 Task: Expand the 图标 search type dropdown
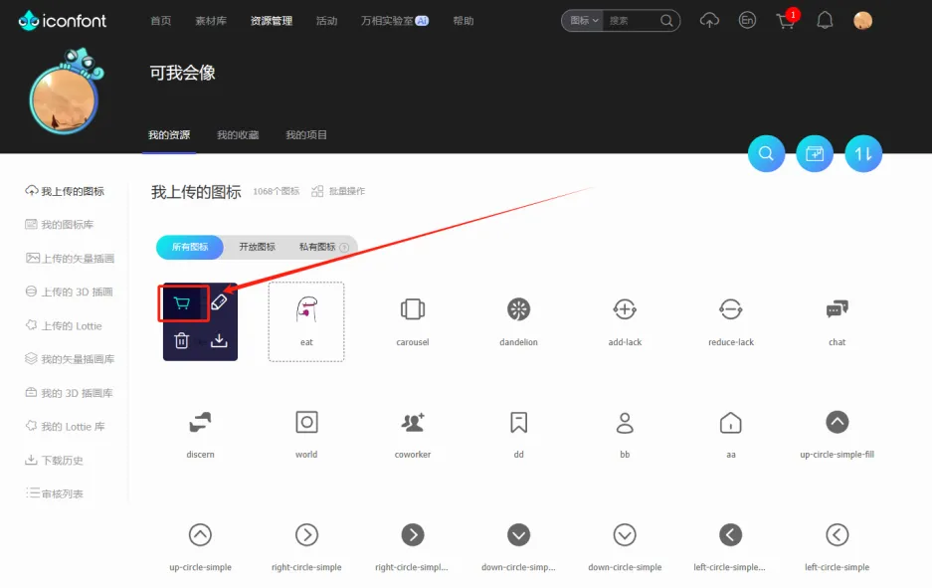pyautogui.click(x=582, y=21)
